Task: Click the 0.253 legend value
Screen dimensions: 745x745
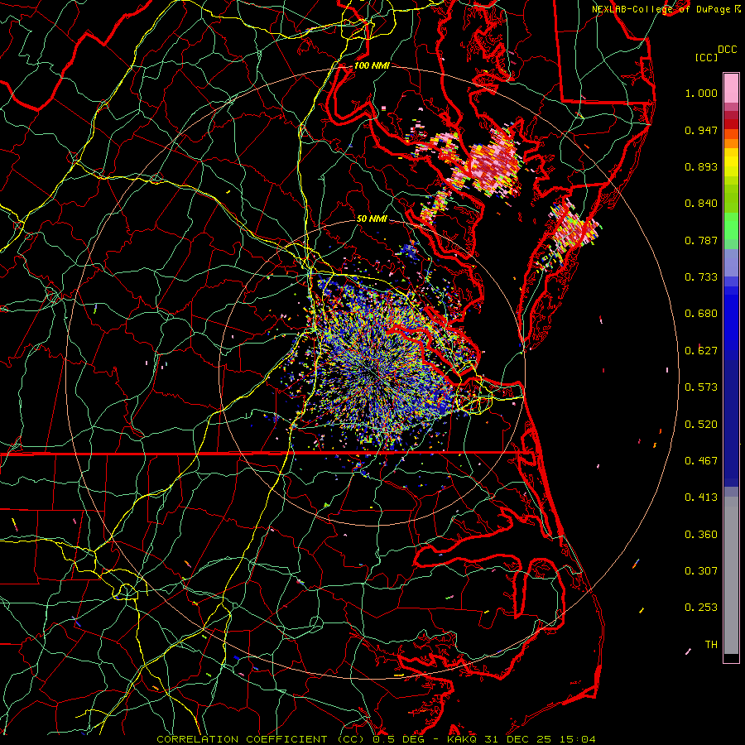Action: pos(701,608)
